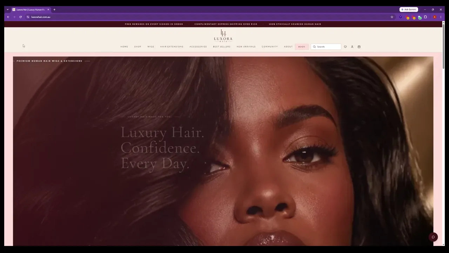The width and height of the screenshot is (449, 253).
Task: View site information icon in address bar
Action: click(x=28, y=17)
